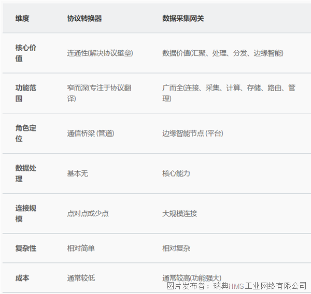Select the 角色定位 row label
311x294 pixels.
[25, 133]
